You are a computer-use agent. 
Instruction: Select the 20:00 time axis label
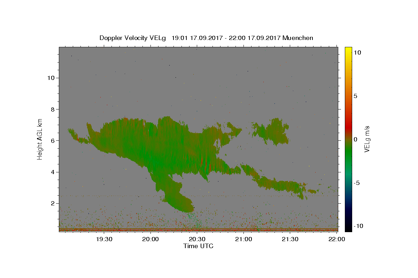click(150, 239)
